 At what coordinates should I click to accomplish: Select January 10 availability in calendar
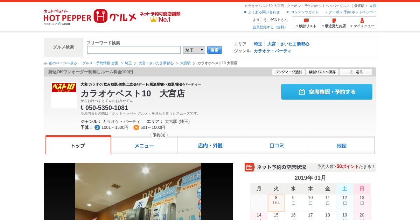310,203
